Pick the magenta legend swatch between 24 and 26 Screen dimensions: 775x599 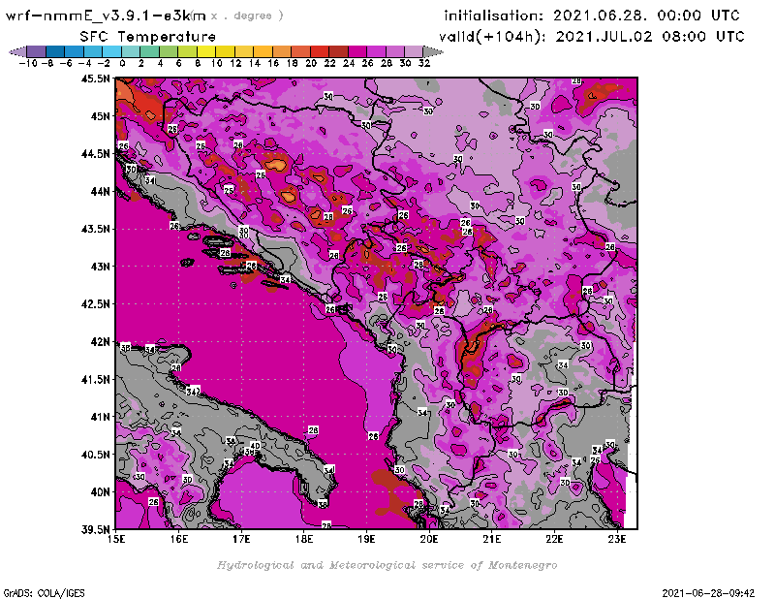357,51
